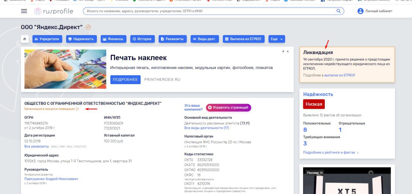The height and width of the screenshot is (194, 412).
Task: Unmute the video ad sound icon
Action: 371,173
